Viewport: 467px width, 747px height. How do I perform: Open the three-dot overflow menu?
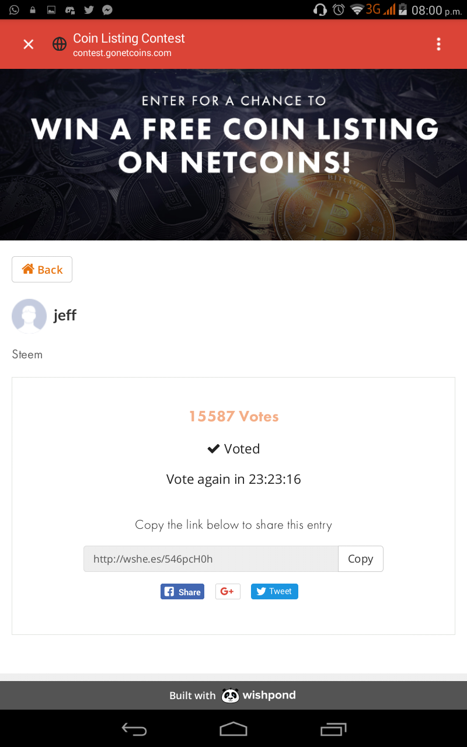tap(438, 44)
